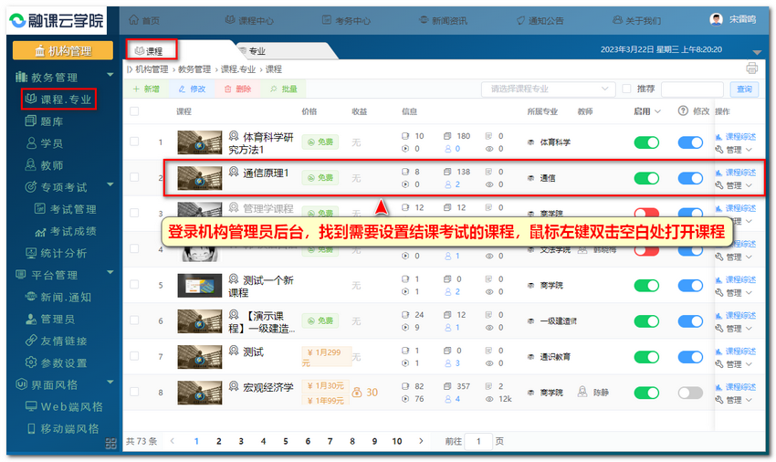Open the 首页 home navigation item
The width and height of the screenshot is (776, 462).
(x=144, y=20)
